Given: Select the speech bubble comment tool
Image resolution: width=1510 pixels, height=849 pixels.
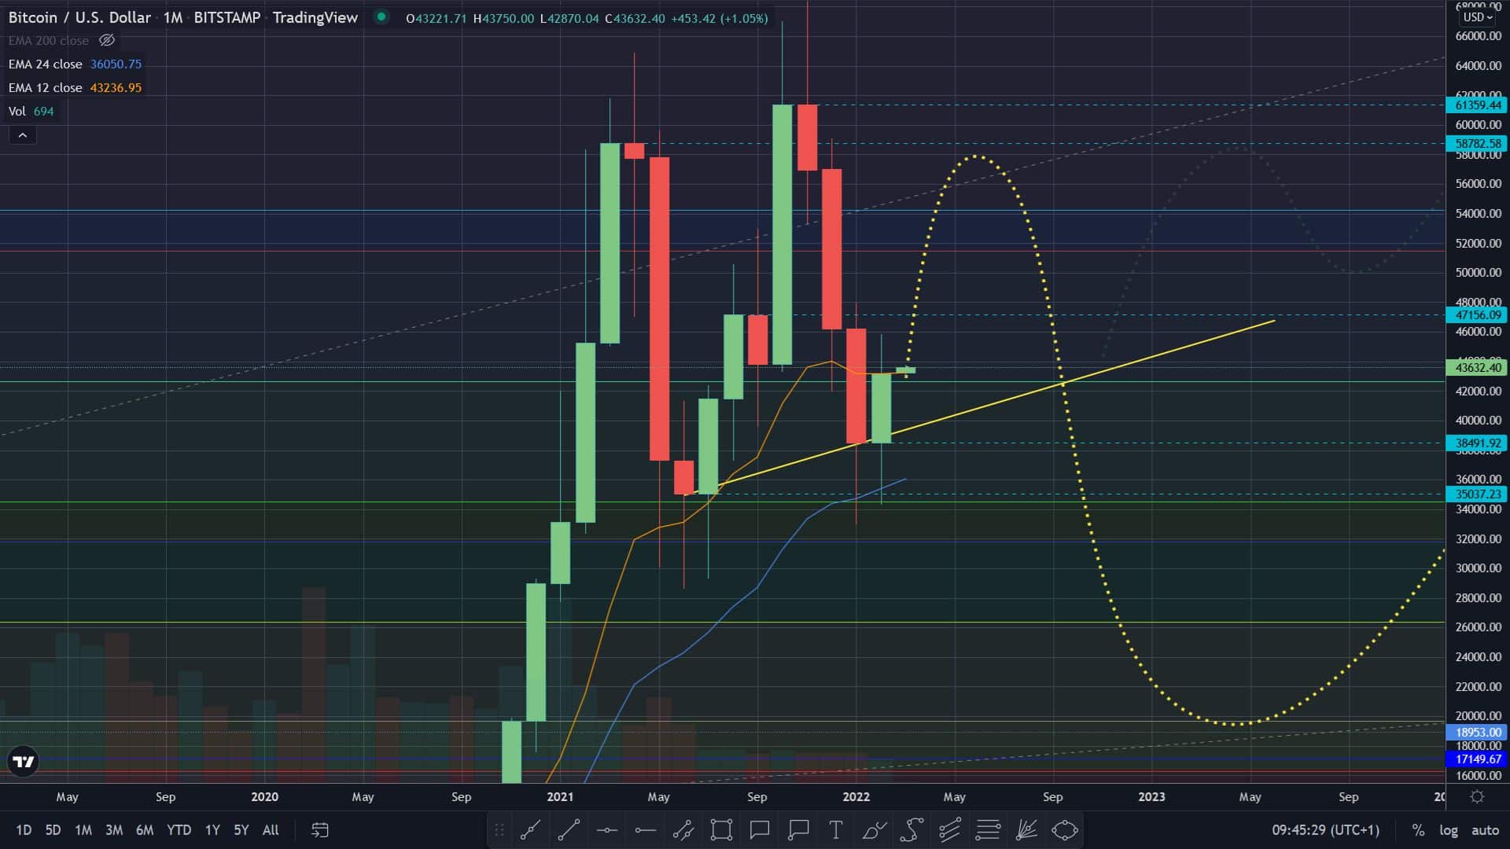Looking at the screenshot, I should [x=760, y=830].
